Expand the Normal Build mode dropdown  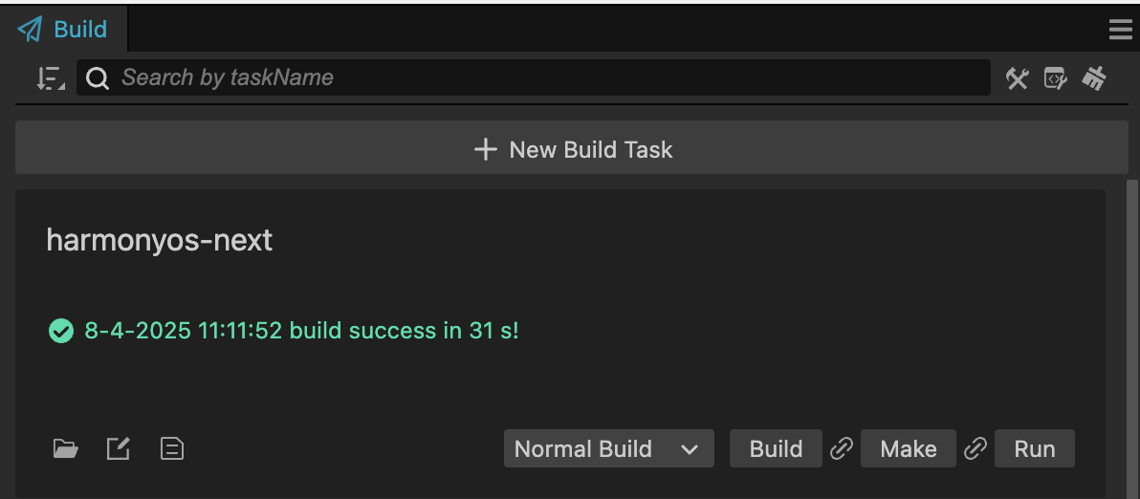[608, 449]
